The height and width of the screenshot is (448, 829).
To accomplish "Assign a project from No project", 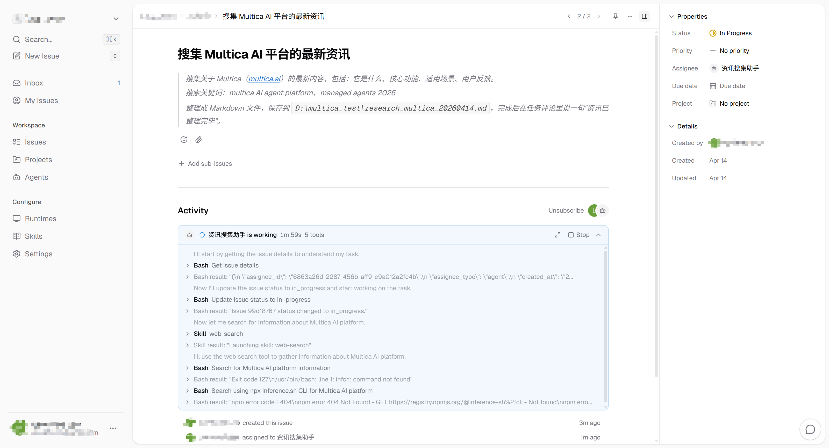I will [x=729, y=104].
